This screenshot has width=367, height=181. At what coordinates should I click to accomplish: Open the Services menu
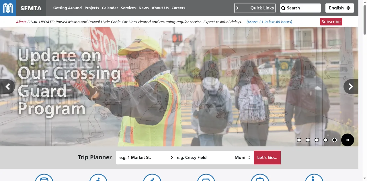(128, 8)
